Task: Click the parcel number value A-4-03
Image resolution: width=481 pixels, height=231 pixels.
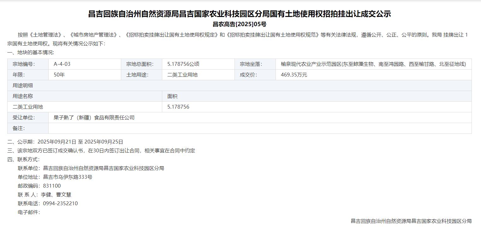Action: coord(62,64)
